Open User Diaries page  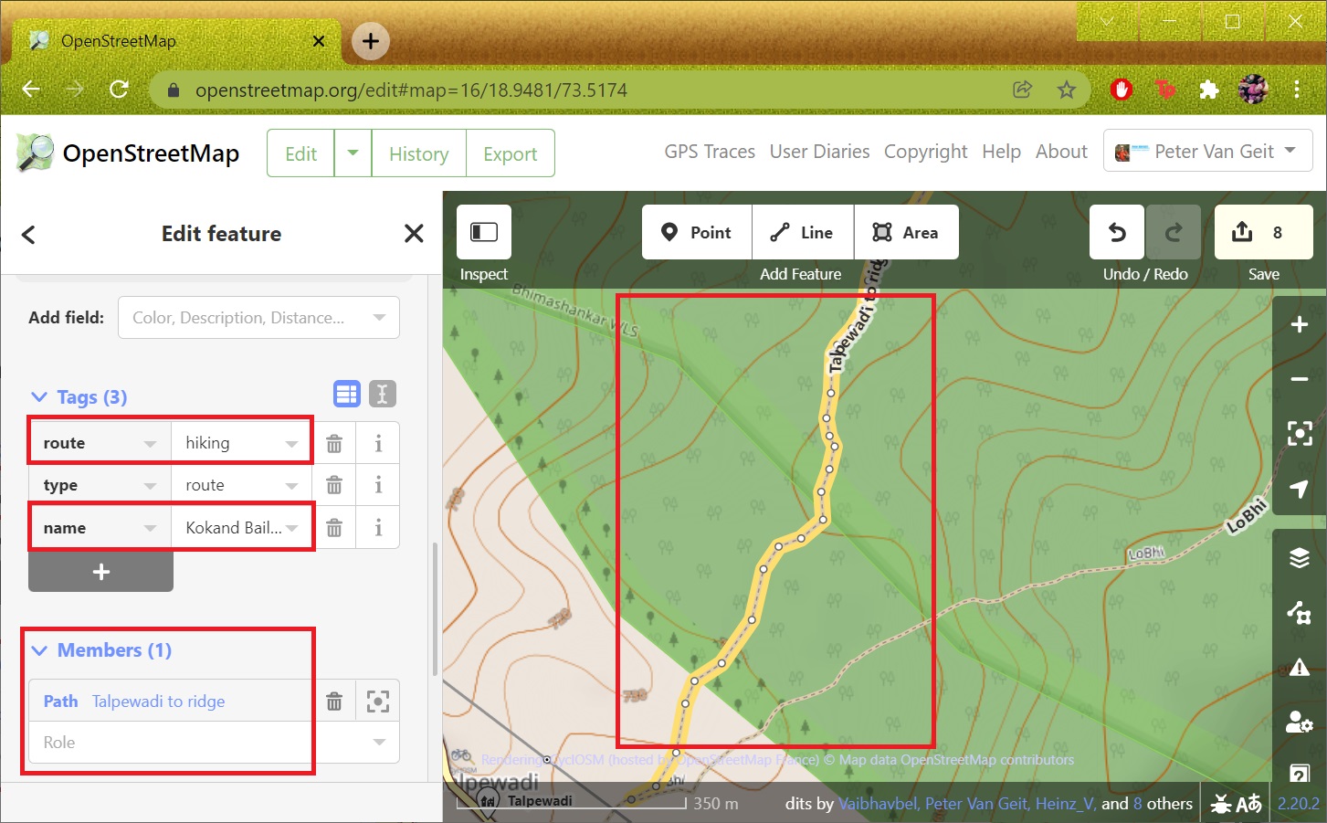click(819, 152)
